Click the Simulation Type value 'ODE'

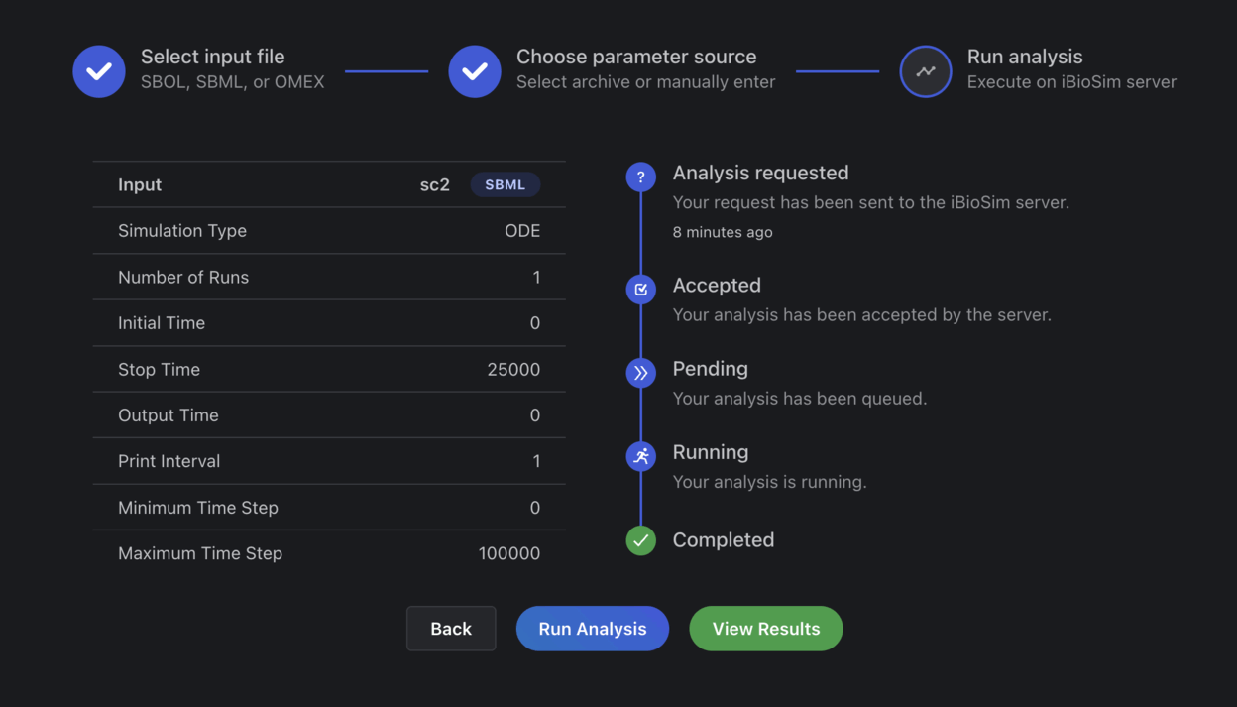[522, 231]
